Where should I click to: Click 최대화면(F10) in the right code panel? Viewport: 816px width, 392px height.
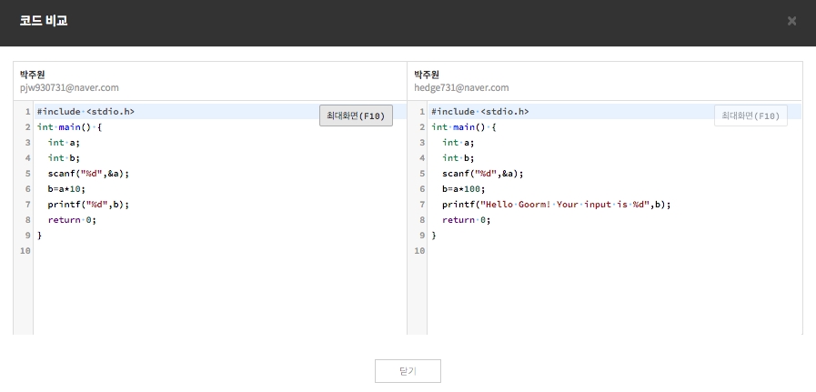coord(751,116)
